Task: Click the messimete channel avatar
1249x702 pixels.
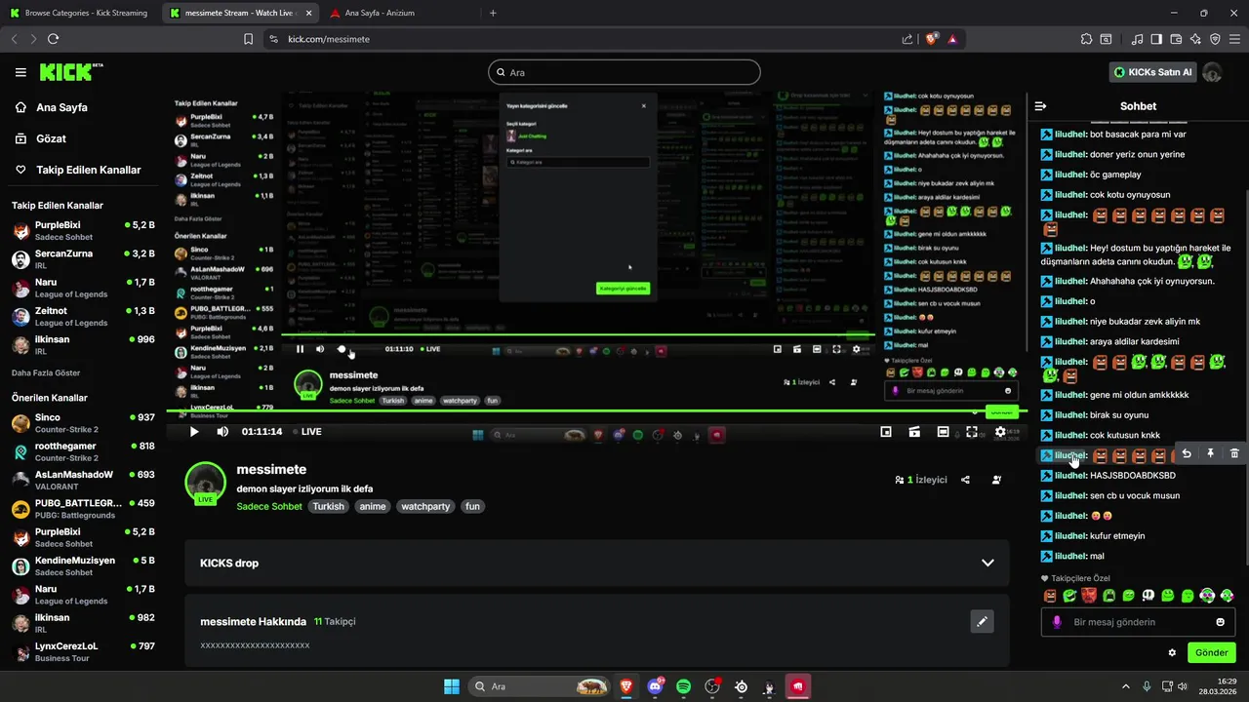Action: coord(205,484)
